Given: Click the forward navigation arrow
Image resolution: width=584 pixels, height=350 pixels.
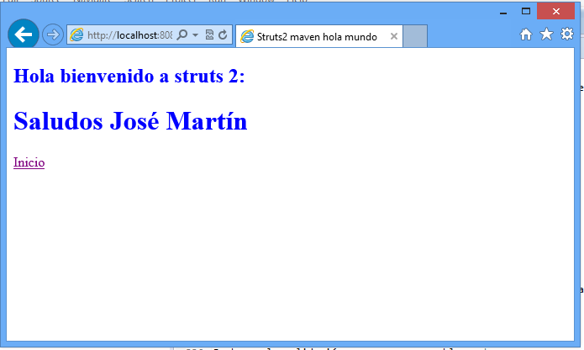Looking at the screenshot, I should point(52,34).
